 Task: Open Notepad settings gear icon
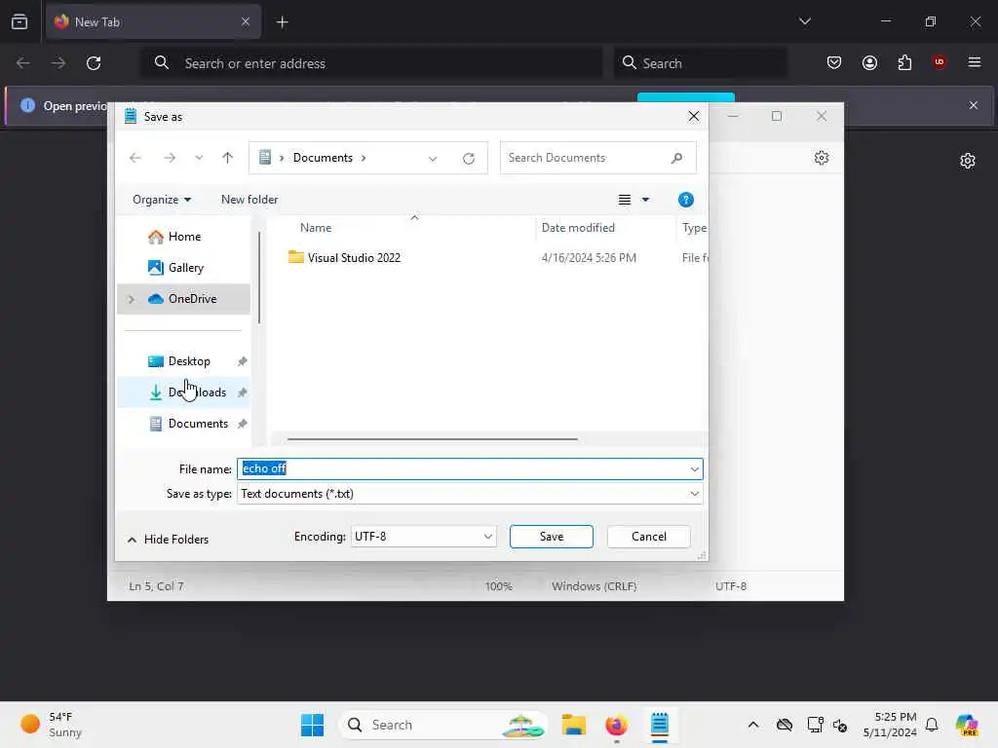(x=821, y=158)
